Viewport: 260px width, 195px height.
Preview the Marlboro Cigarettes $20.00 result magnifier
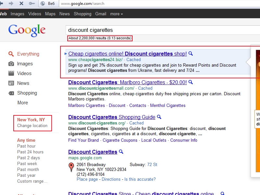click(191, 82)
